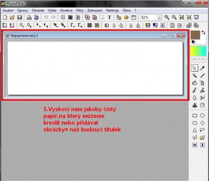Show next palette with right arrow
The image size is (209, 181).
(203, 58)
